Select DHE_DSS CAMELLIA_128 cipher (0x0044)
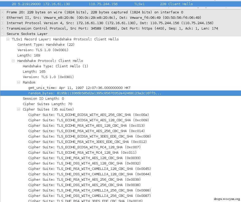The height and width of the screenshot is (202, 241). [x=90, y=174]
